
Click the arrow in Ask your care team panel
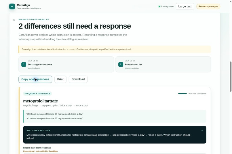[x=202, y=131]
